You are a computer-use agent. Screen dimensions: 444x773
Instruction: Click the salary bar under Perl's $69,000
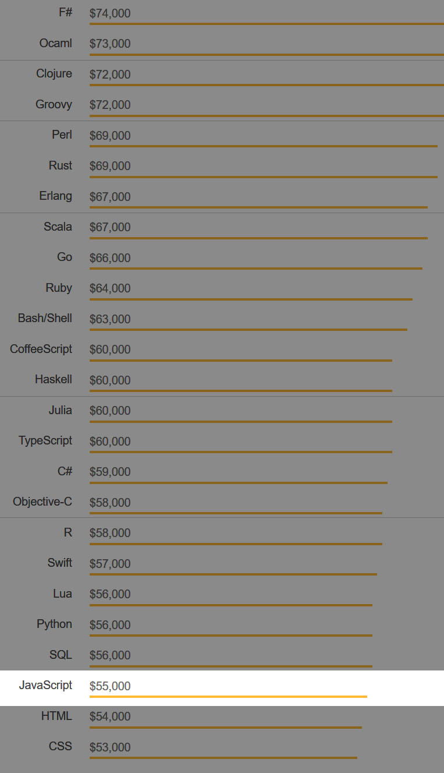coord(263,146)
